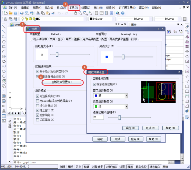Open the ByLayer color dropdown
The height and width of the screenshot is (170, 191).
[113, 19]
